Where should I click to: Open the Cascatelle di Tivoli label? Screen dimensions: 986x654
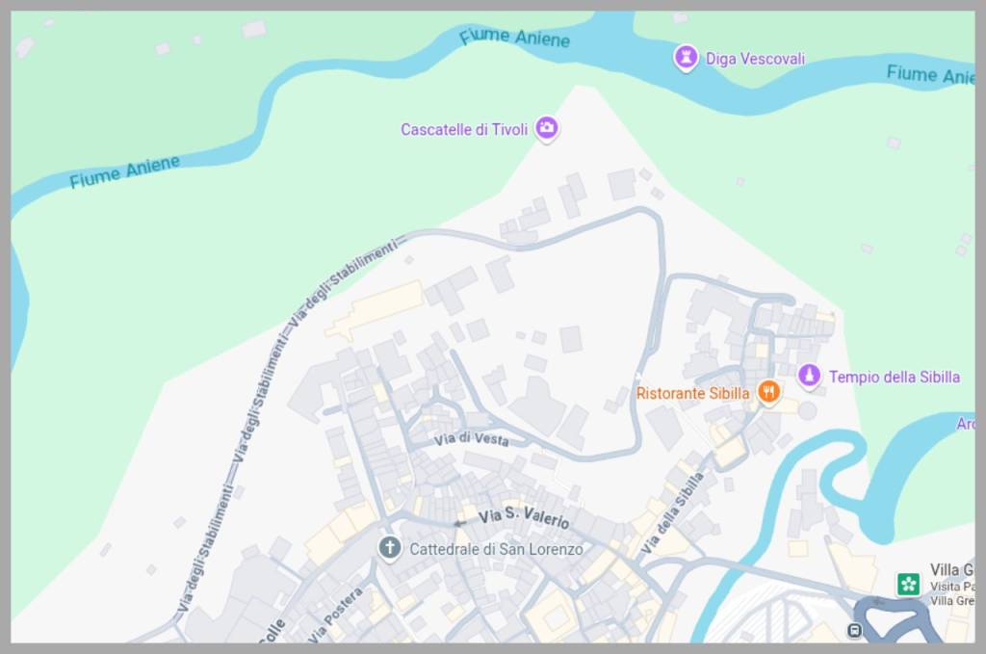464,129
